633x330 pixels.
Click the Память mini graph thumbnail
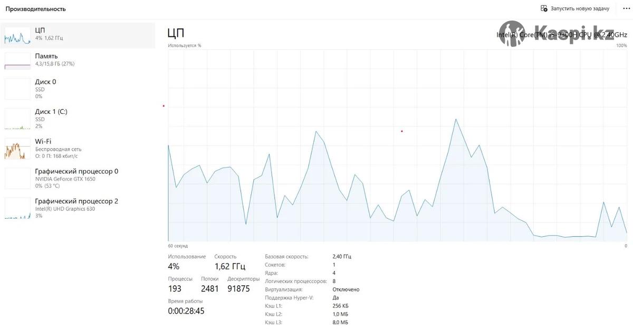17,61
